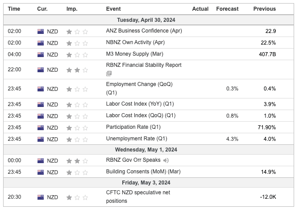Click the Previous column header
The image size is (295, 209).
[x=264, y=9]
